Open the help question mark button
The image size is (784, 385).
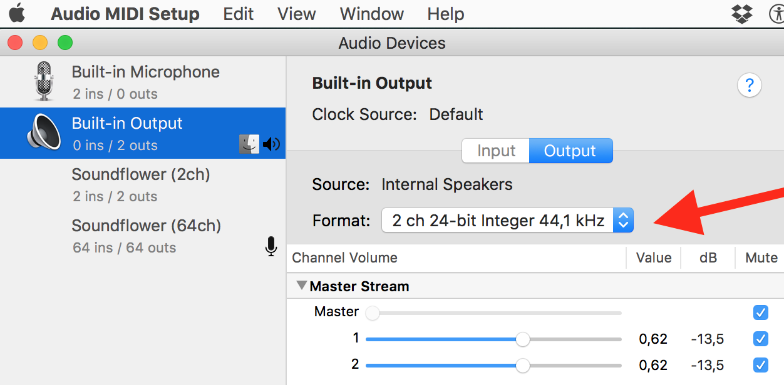click(x=750, y=85)
